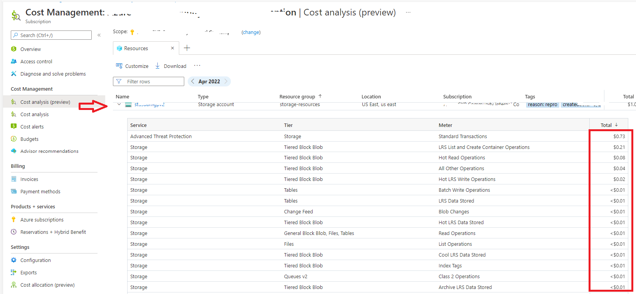Open the storage account name link
The image size is (636, 294).
(x=149, y=105)
